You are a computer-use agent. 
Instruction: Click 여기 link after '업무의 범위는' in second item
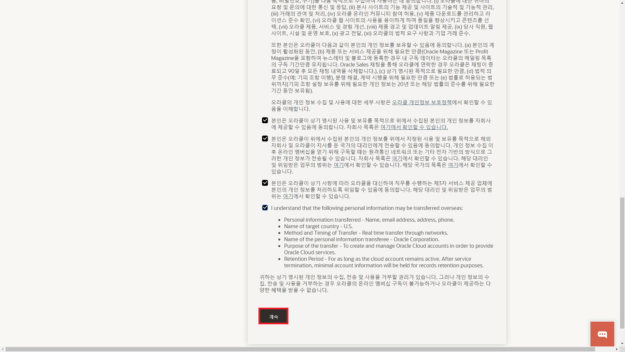pyautogui.click(x=339, y=165)
